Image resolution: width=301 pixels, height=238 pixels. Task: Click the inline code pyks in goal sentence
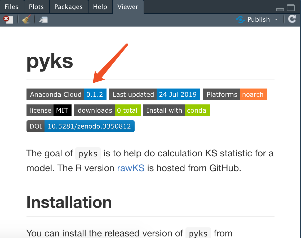click(x=88, y=154)
